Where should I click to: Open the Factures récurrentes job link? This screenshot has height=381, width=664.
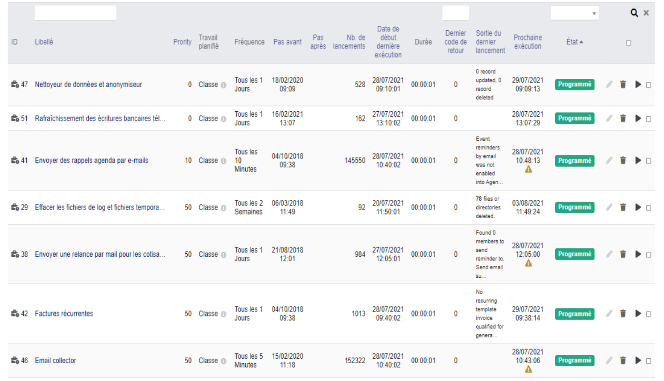click(x=64, y=314)
